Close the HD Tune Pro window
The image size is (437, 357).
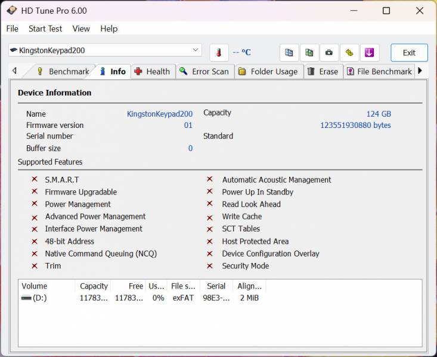click(420, 11)
